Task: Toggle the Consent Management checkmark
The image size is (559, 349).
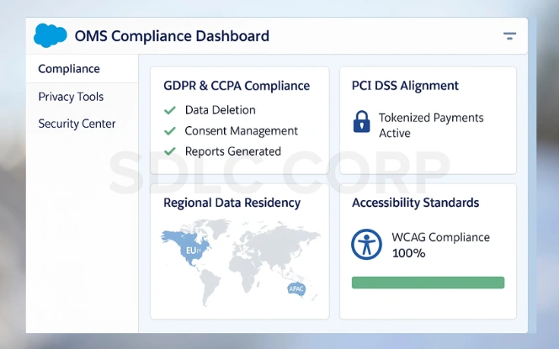Action: [170, 131]
